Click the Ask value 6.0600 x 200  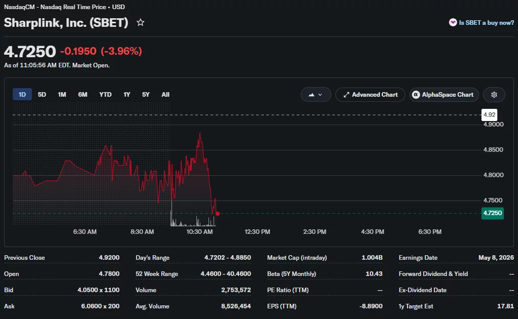click(x=100, y=306)
